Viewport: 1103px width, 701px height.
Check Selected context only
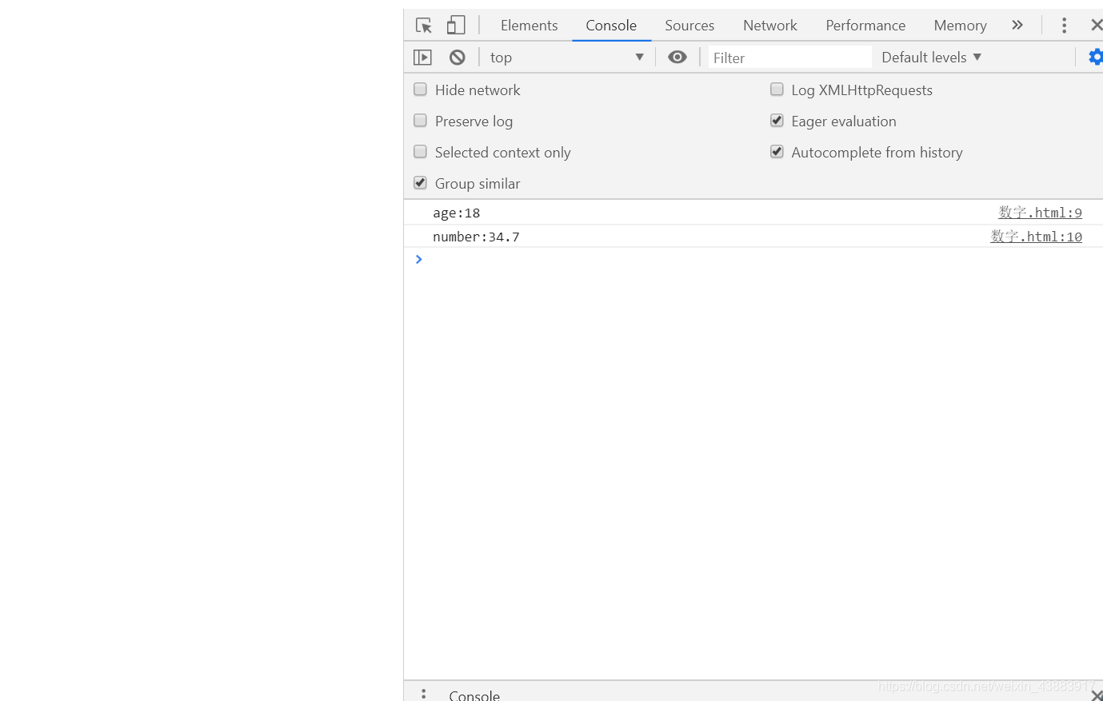(420, 152)
